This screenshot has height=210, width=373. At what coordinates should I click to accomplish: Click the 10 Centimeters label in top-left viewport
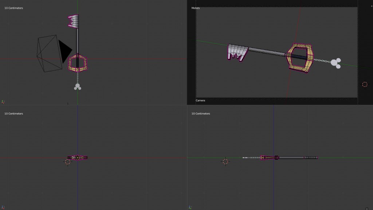tap(13, 8)
